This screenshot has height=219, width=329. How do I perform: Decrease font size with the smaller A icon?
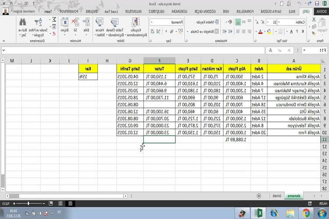click(x=257, y=22)
